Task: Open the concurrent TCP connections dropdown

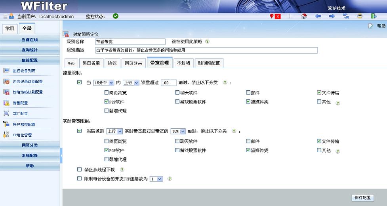Action: coord(156,179)
